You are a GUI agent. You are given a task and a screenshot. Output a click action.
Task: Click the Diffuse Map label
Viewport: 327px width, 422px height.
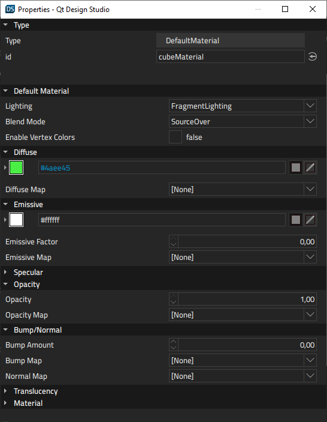(x=25, y=190)
